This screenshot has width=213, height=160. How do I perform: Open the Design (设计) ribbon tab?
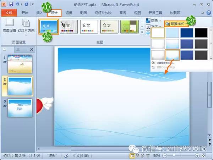click(x=54, y=12)
